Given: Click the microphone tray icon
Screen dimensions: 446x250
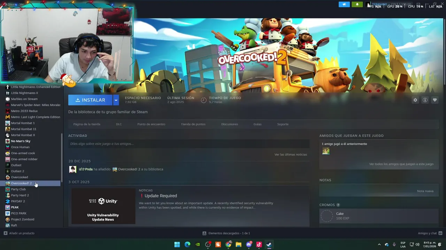Looking at the screenshot, I should tap(394, 244).
